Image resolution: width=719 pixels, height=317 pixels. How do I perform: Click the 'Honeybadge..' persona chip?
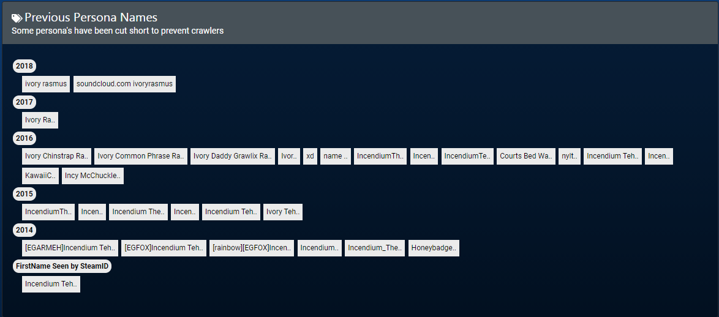coord(434,248)
